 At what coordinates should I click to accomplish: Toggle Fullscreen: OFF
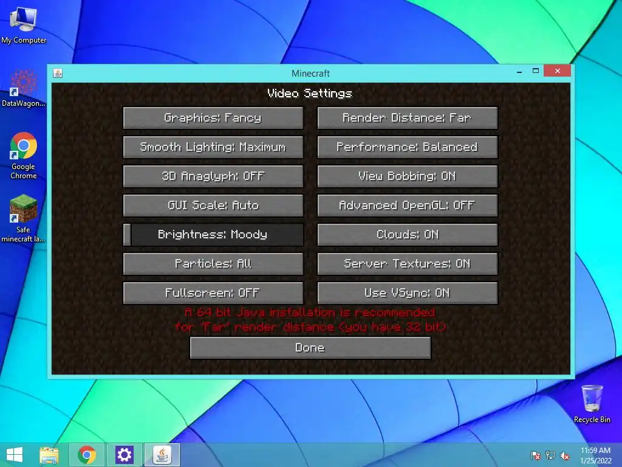[x=213, y=293]
